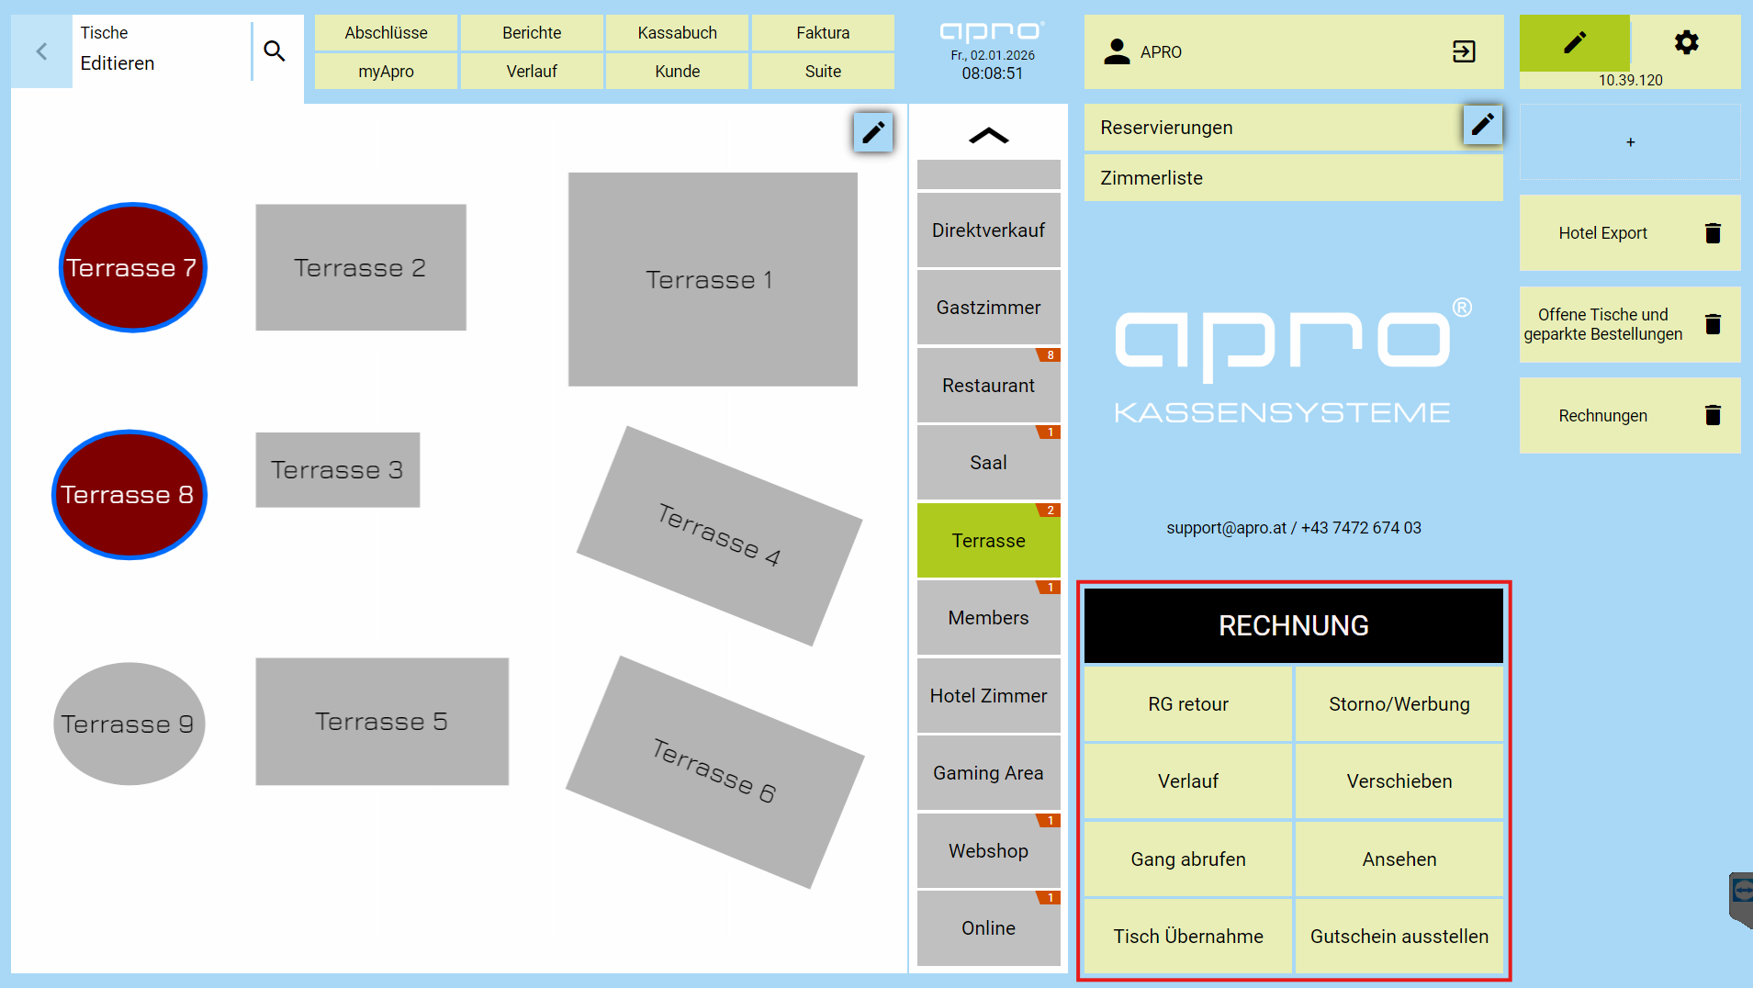Select rotated table Terrasse 4

719,535
